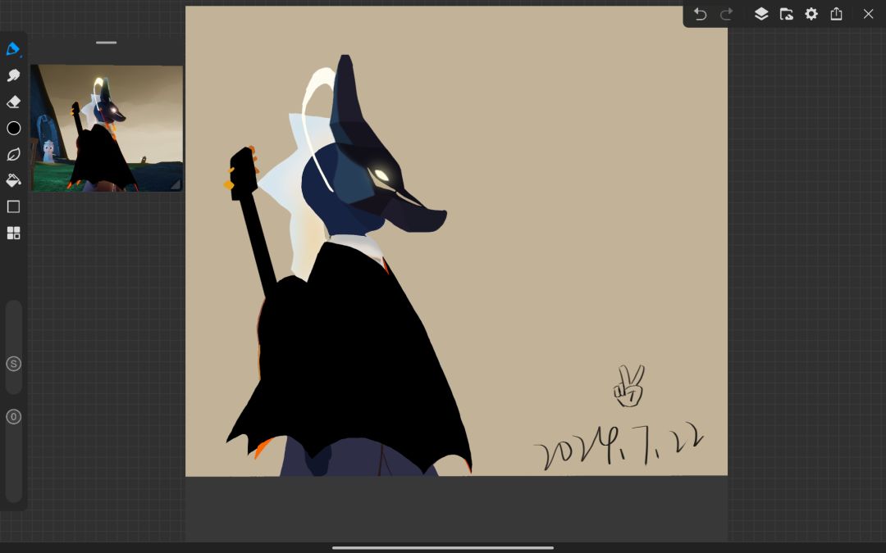The height and width of the screenshot is (553, 886).
Task: Tap the reference panel drag handle
Action: click(x=106, y=43)
